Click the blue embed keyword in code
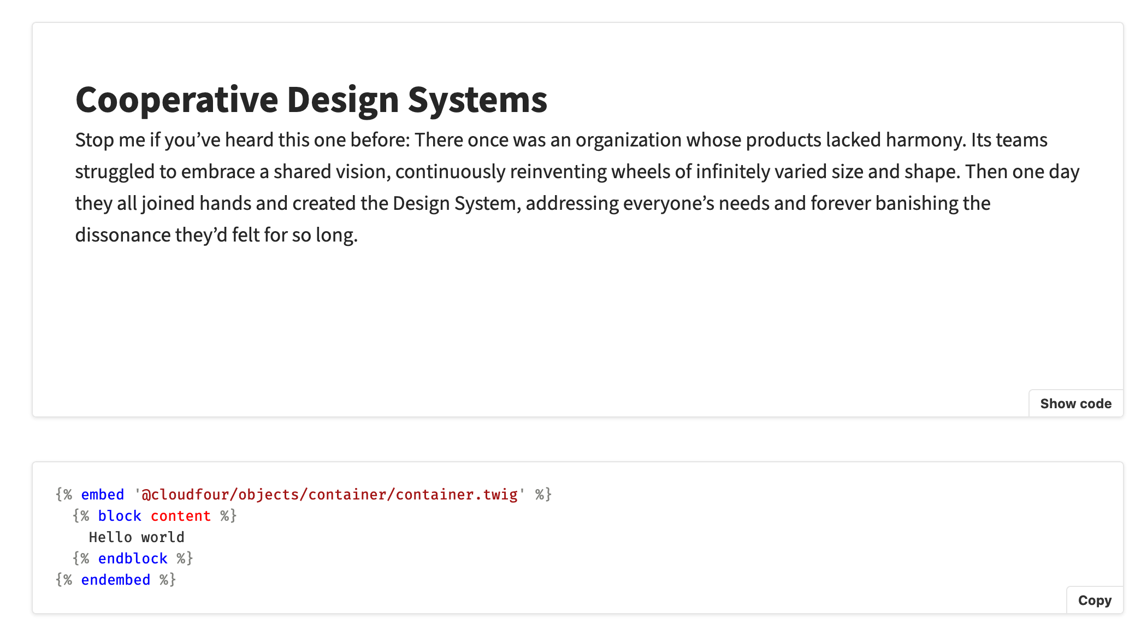The height and width of the screenshot is (635, 1147). pos(102,495)
